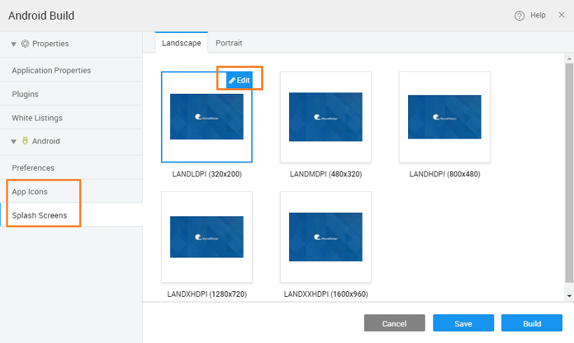Collapse the Android section arrow
574x343 pixels.
click(14, 141)
